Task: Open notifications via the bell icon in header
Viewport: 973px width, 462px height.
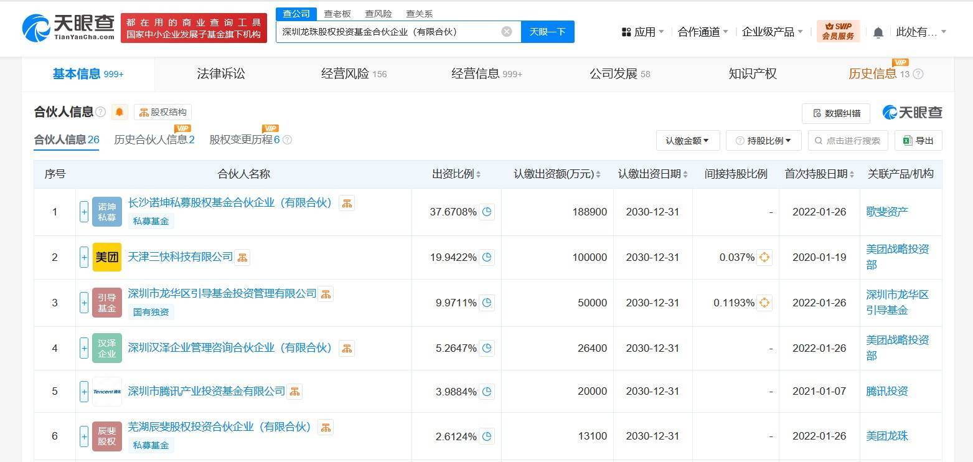Action: (x=878, y=32)
